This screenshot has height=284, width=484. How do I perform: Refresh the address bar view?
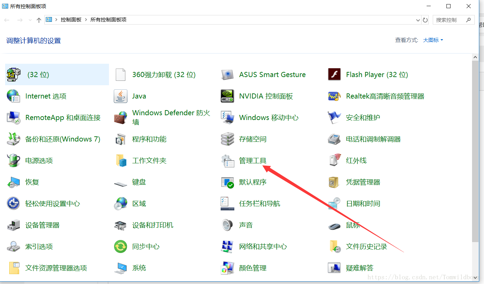tap(425, 20)
